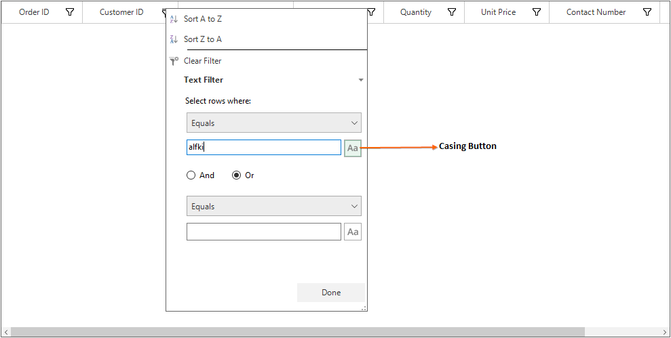This screenshot has height=338, width=671.
Task: Choose Sort Z to A
Action: (202, 39)
